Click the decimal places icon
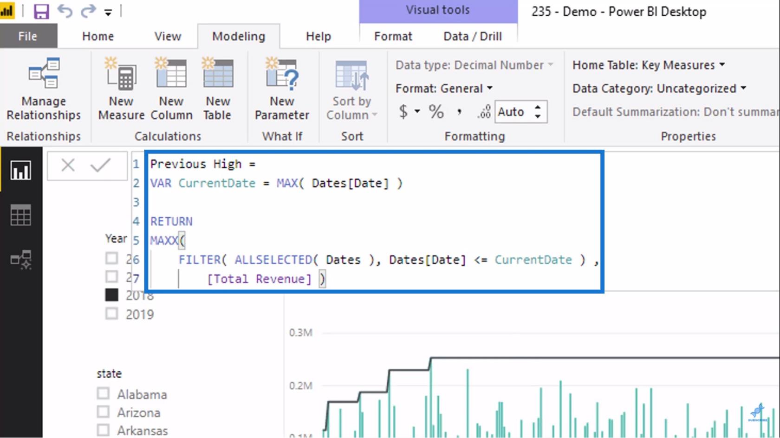Viewport: 780px width, 438px height. point(483,112)
